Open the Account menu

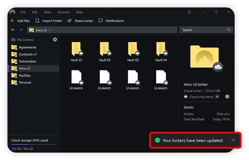(x=64, y=12)
